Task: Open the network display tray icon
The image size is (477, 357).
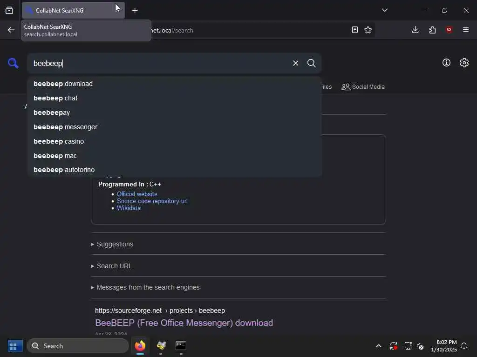Action: click(x=408, y=346)
